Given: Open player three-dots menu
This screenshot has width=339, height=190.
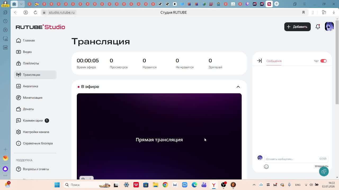Looking at the screenshot, I should [x=90, y=179].
